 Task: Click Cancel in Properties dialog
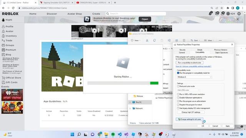(x=215, y=126)
